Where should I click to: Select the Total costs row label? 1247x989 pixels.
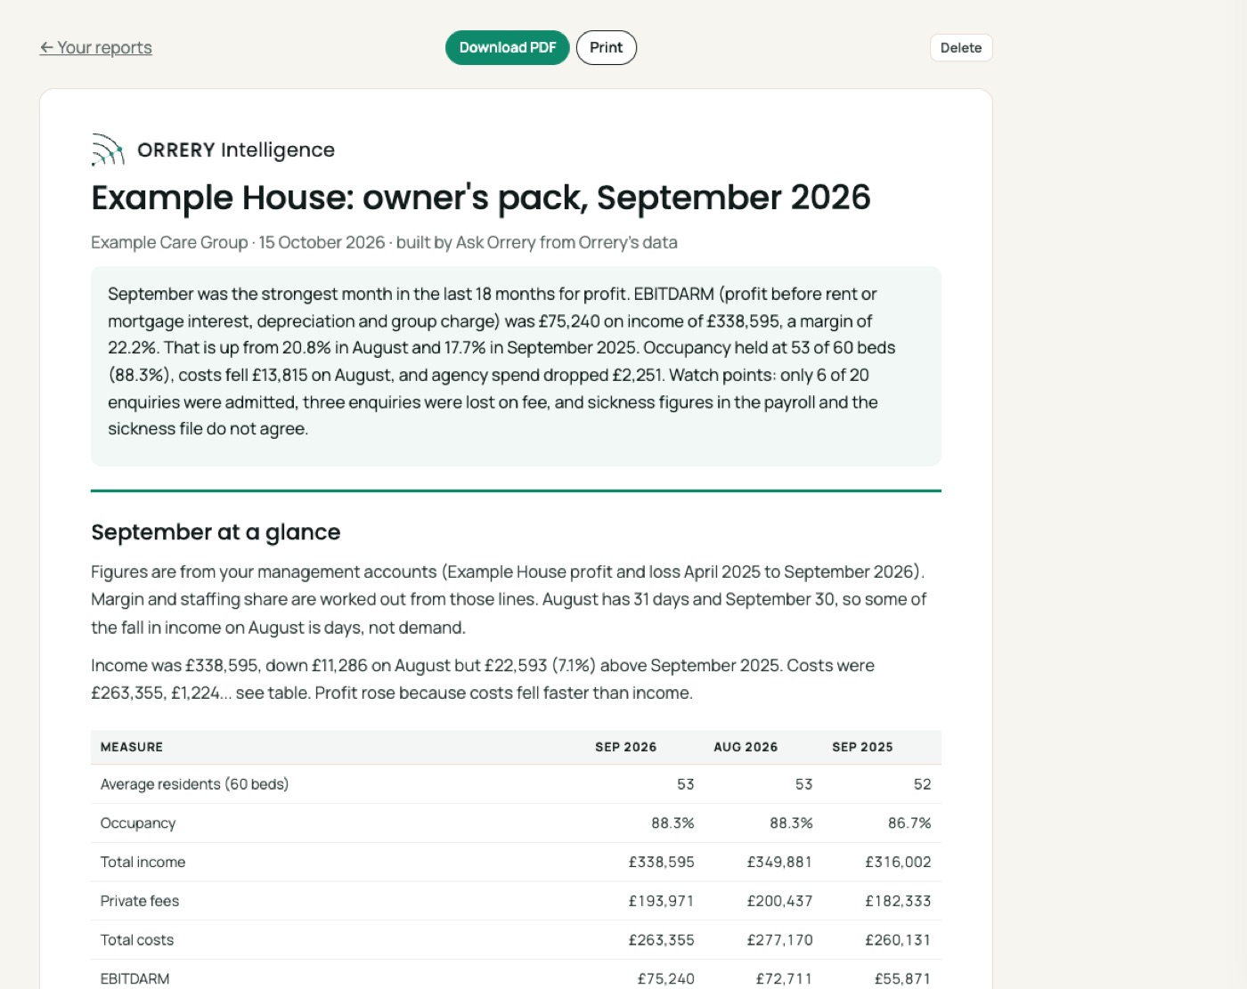pos(137,940)
